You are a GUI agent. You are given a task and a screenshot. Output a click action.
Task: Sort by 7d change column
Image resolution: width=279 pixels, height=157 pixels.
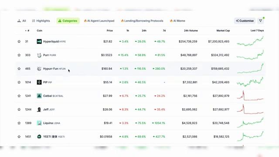(164, 31)
